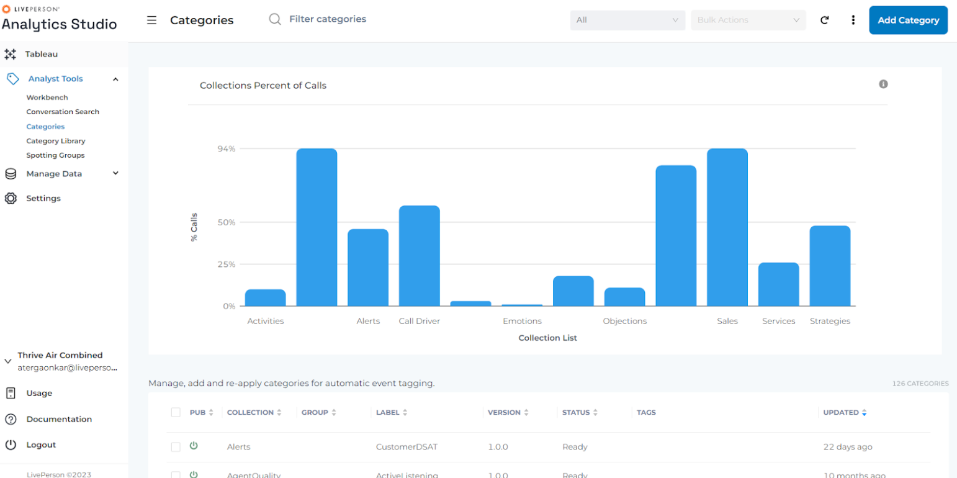Open the Usage link
The height and width of the screenshot is (478, 957).
[39, 393]
